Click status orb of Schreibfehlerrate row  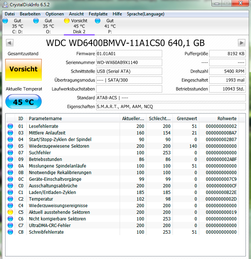pyautogui.click(x=10, y=232)
